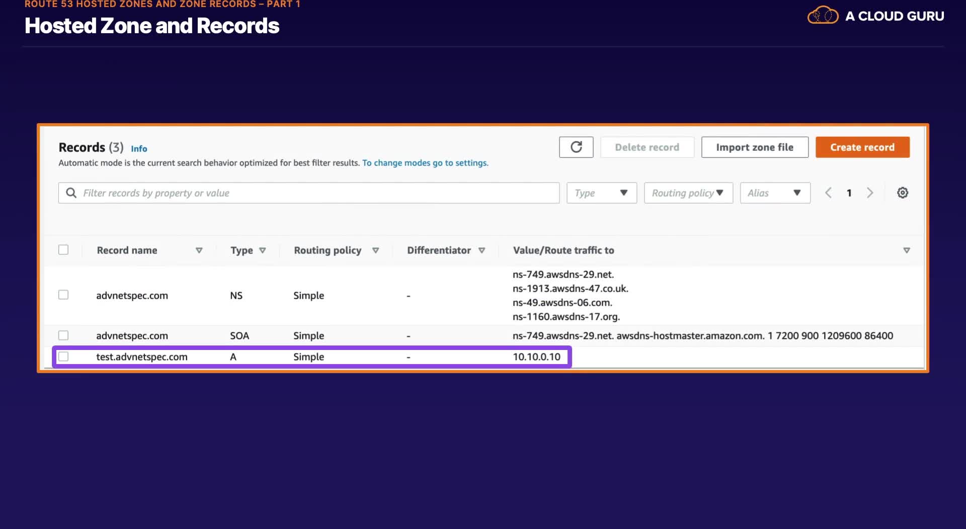This screenshot has width=966, height=529.
Task: Click the search magnifier icon in filter box
Action: (x=71, y=193)
